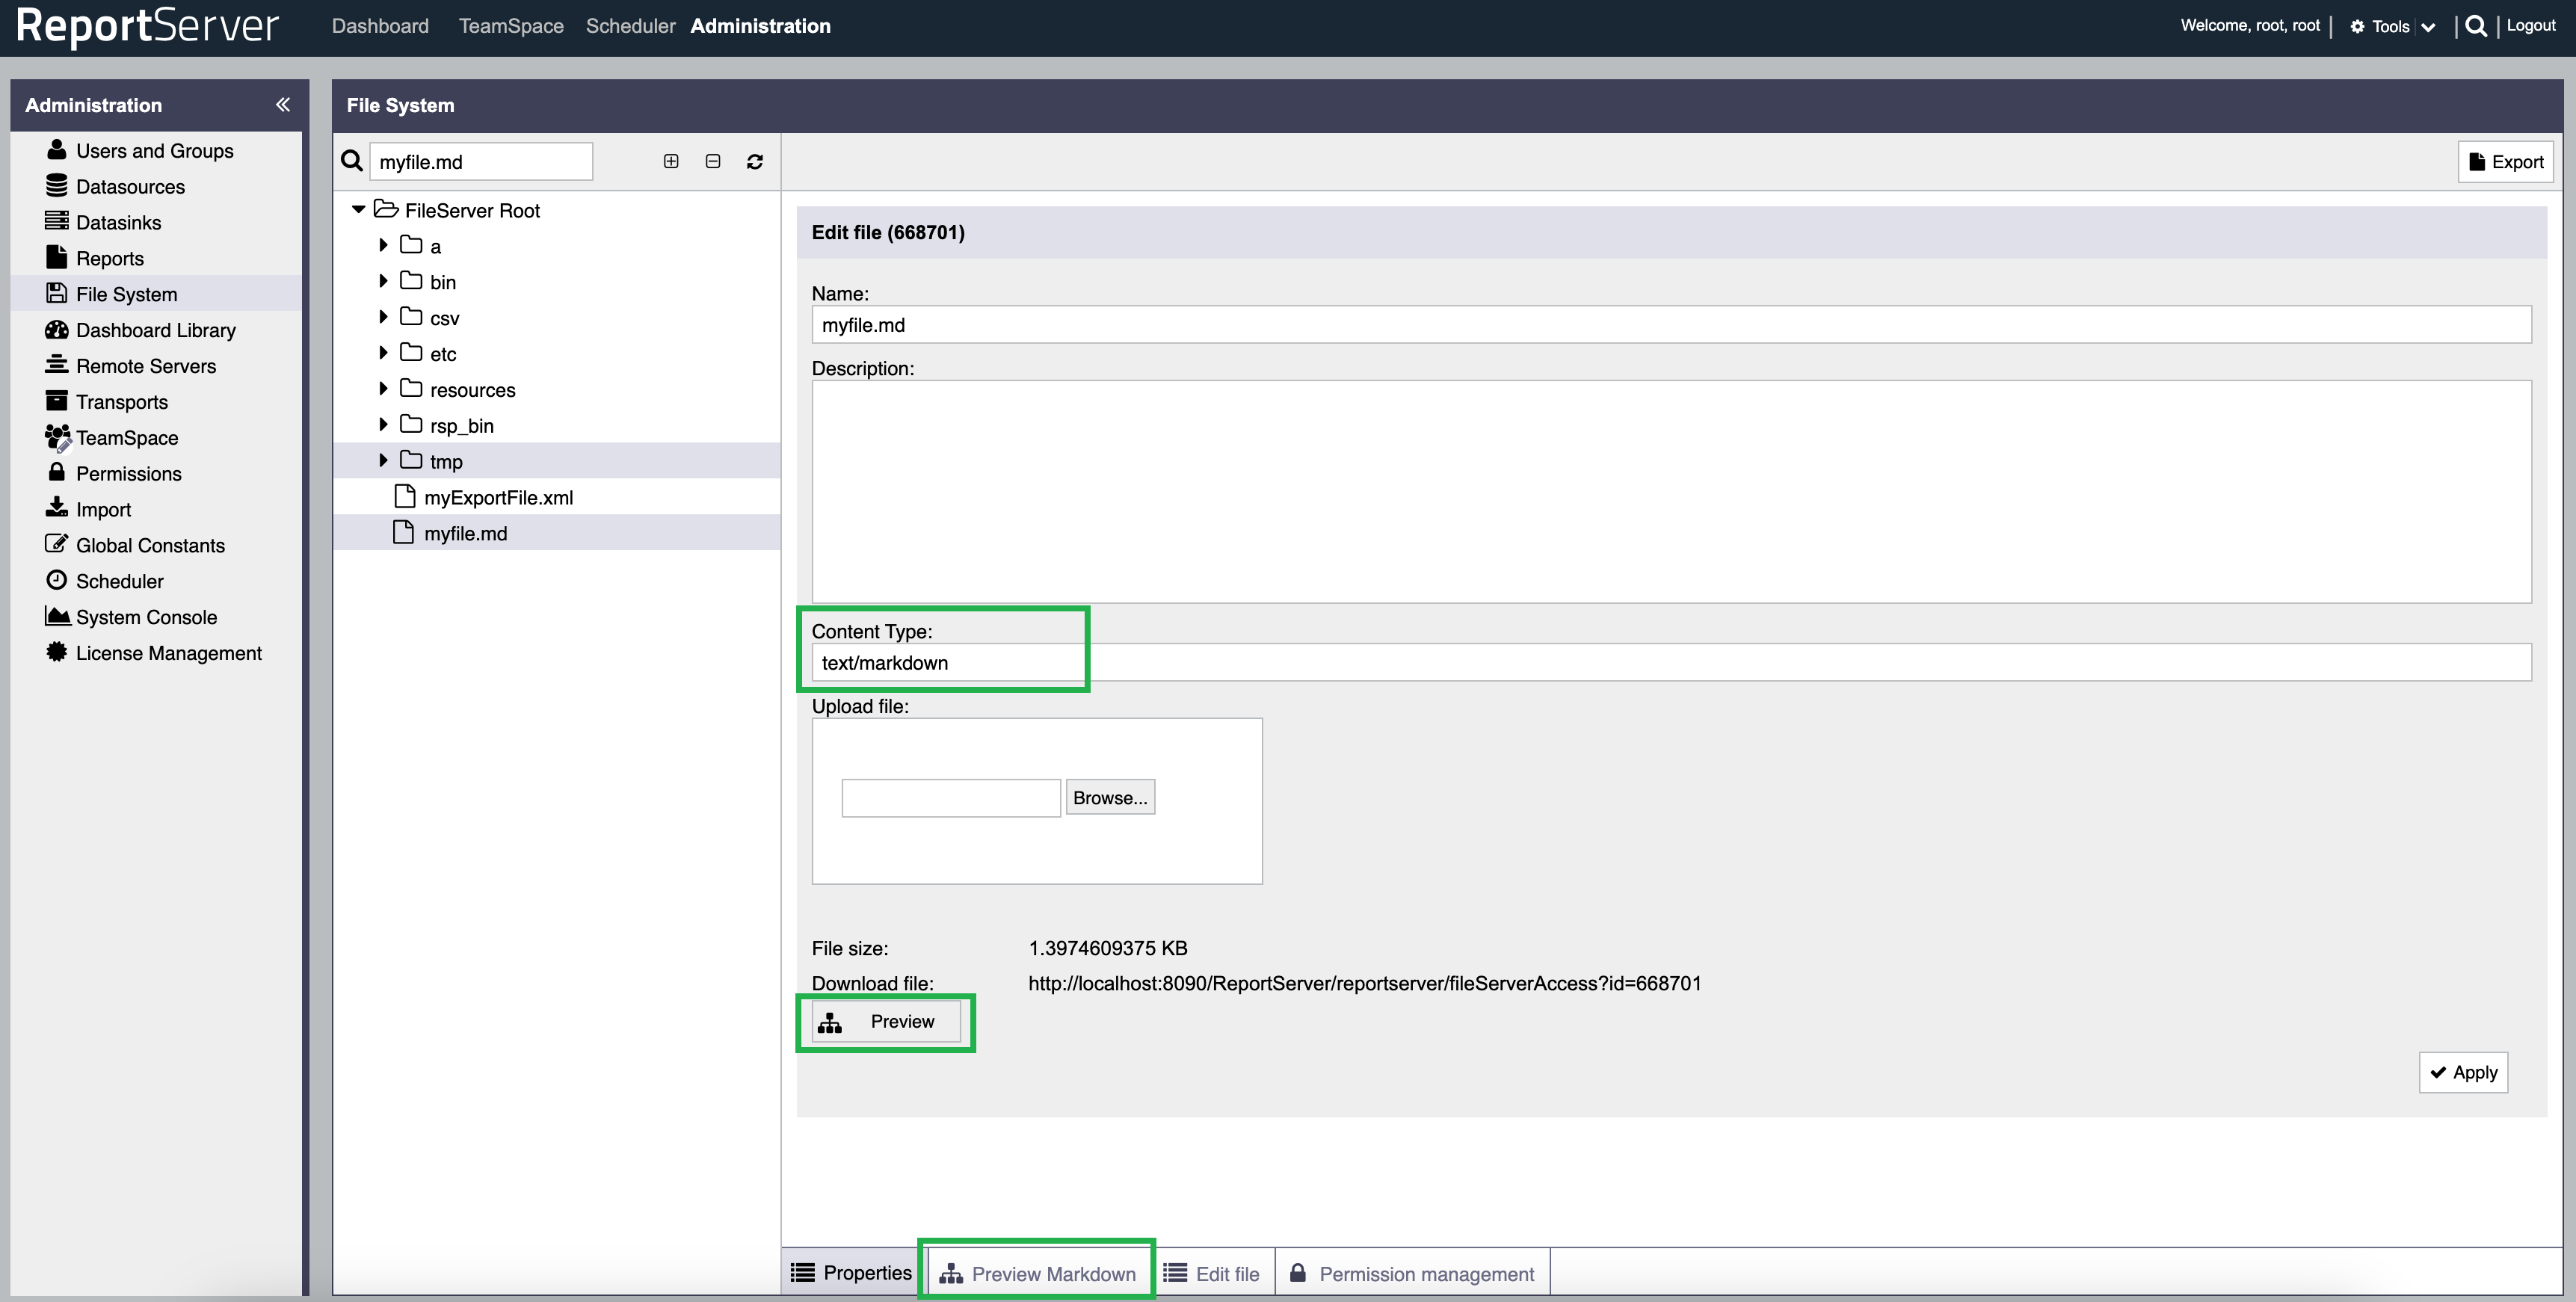The image size is (2576, 1302).
Task: Focus the tree search field
Action: [481, 162]
